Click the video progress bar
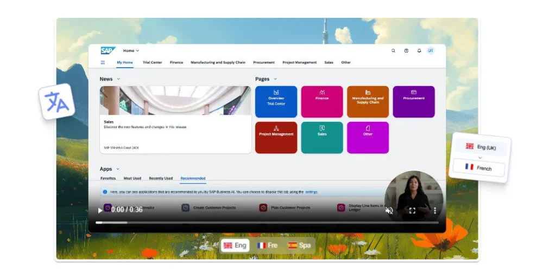 pos(267,222)
